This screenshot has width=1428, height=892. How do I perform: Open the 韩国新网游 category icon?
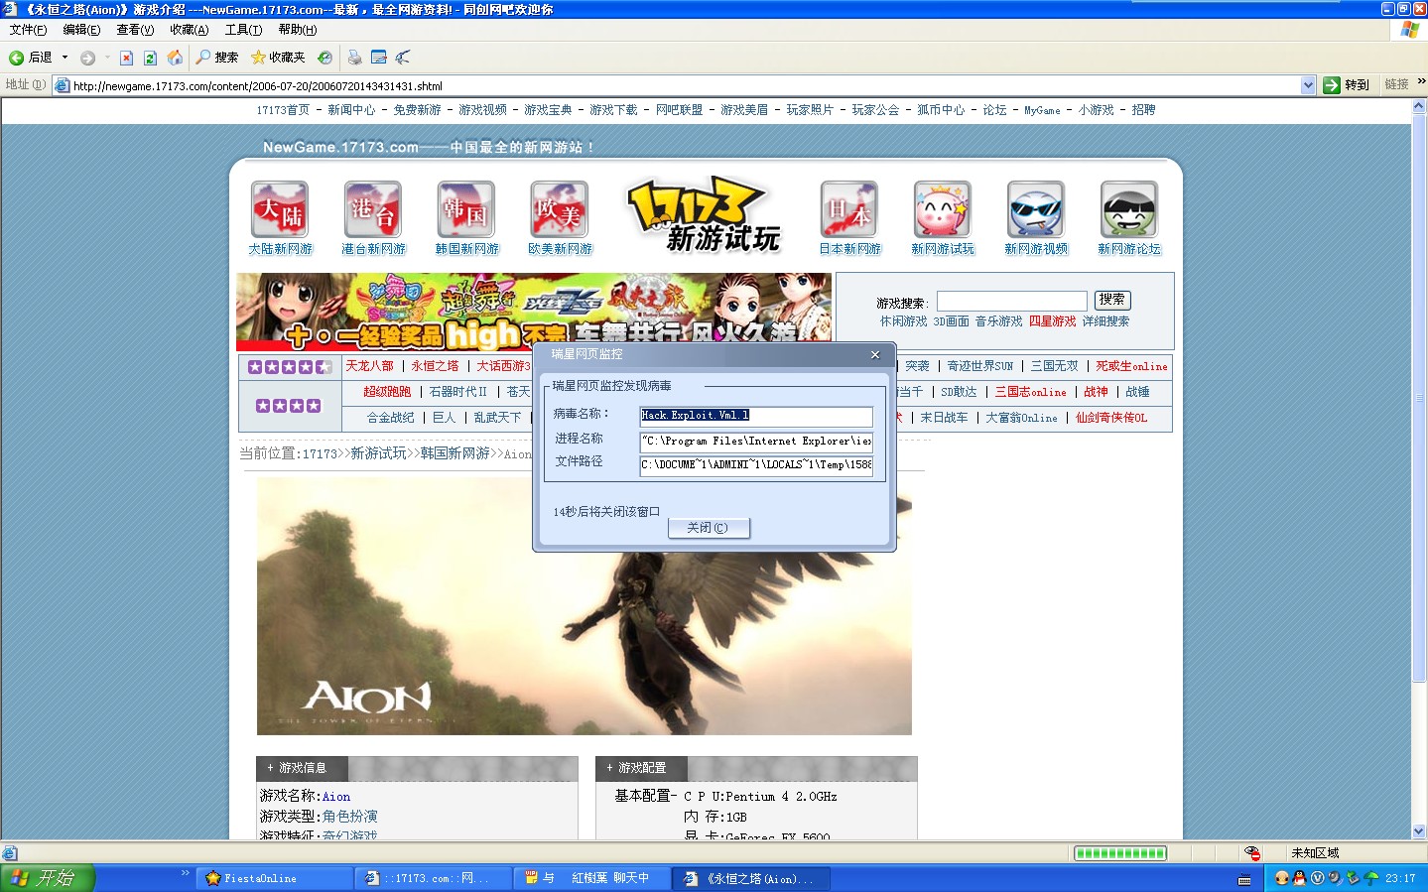tap(466, 209)
